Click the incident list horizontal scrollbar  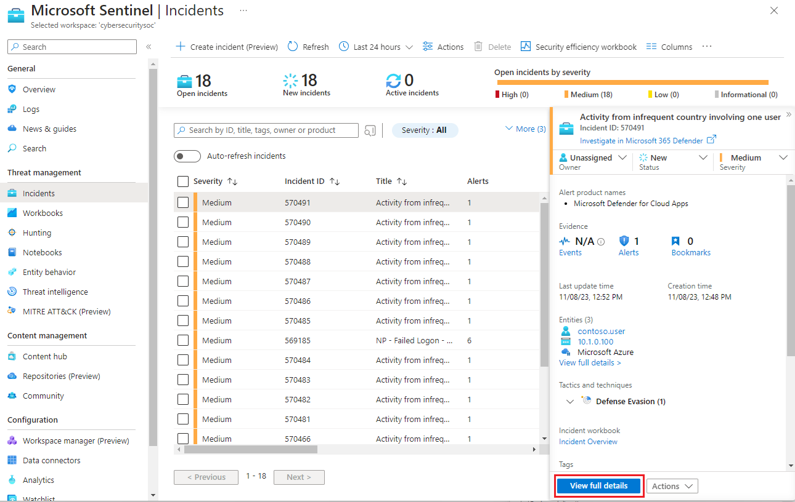251,450
